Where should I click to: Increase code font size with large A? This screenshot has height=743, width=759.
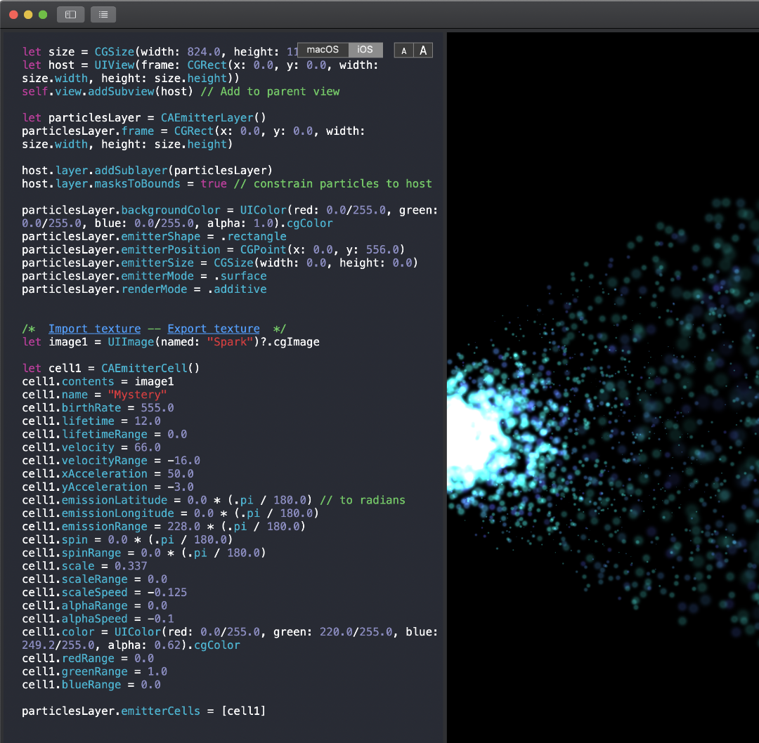(x=423, y=51)
